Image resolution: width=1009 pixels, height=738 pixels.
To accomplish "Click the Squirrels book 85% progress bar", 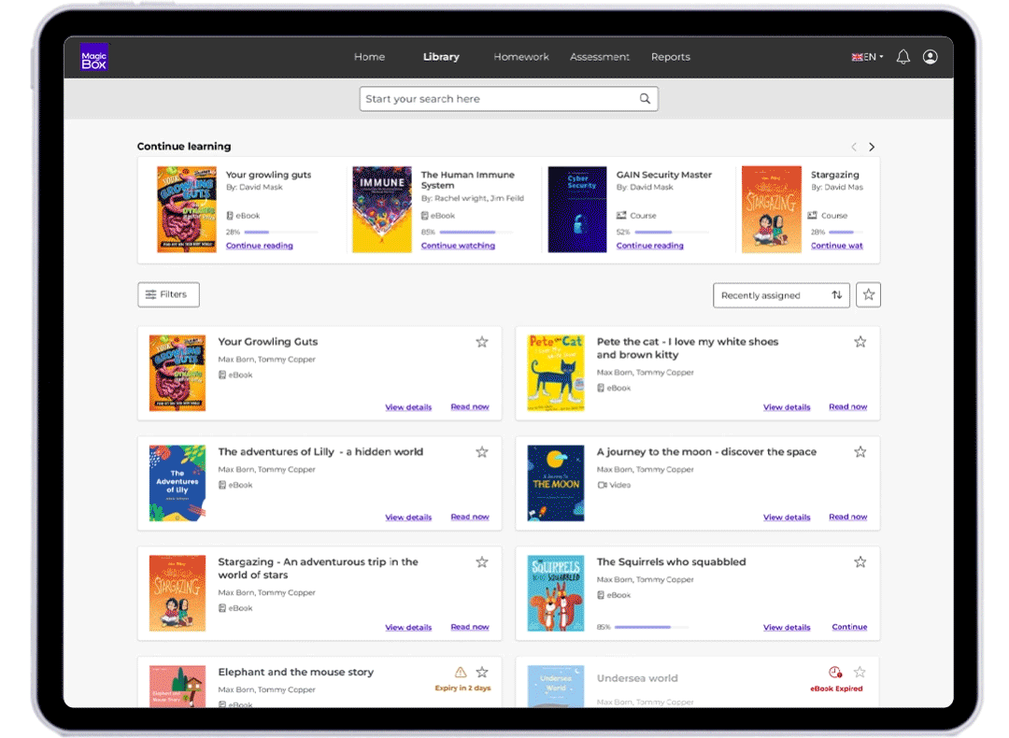I will tap(651, 627).
